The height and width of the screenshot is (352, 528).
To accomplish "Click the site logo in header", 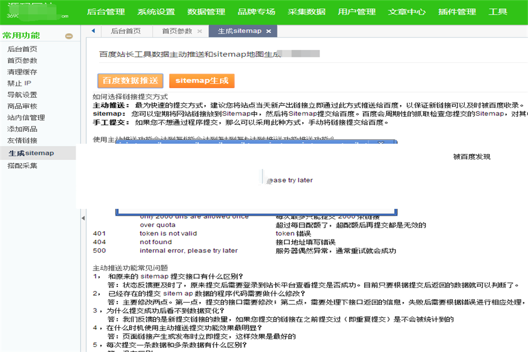I will click(x=38, y=12).
